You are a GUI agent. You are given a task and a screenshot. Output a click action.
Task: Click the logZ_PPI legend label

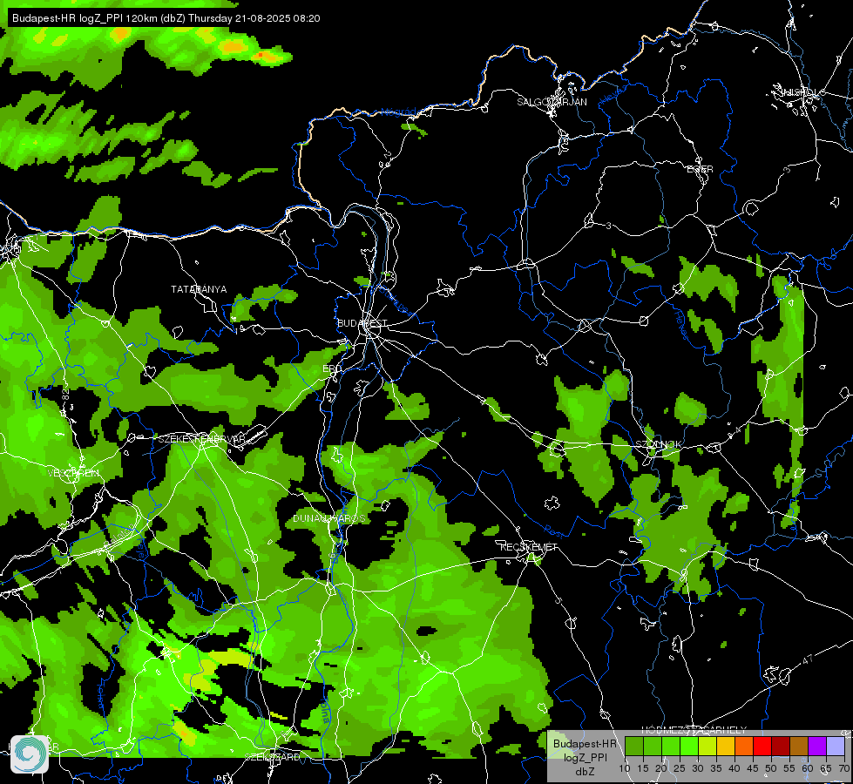[585, 757]
